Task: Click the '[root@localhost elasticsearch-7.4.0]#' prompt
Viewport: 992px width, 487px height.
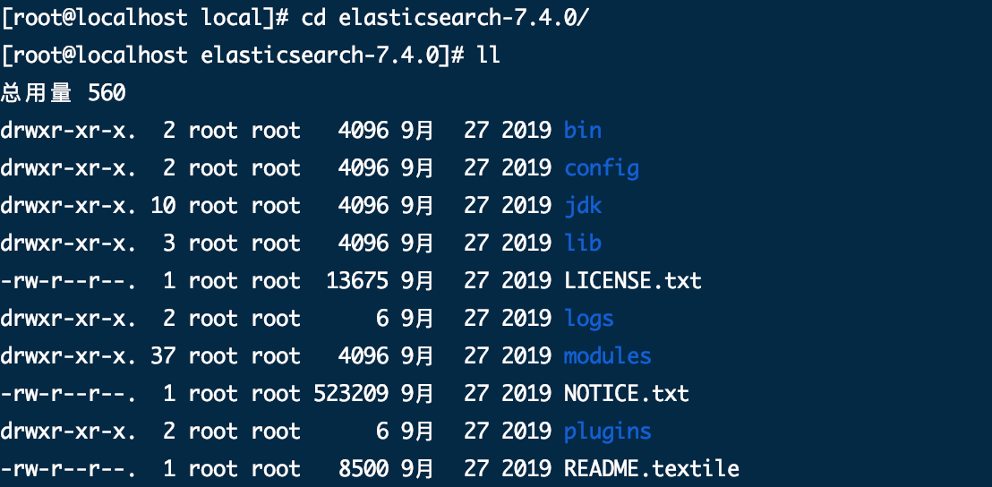Action: tap(234, 56)
